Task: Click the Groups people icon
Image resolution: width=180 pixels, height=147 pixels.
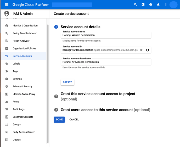Action: [x=7, y=125]
